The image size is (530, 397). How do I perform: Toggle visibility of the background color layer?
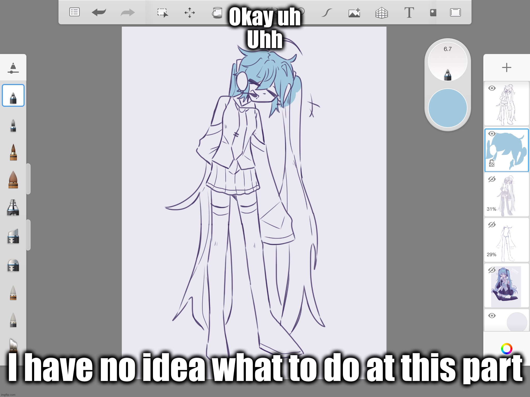[x=492, y=316]
